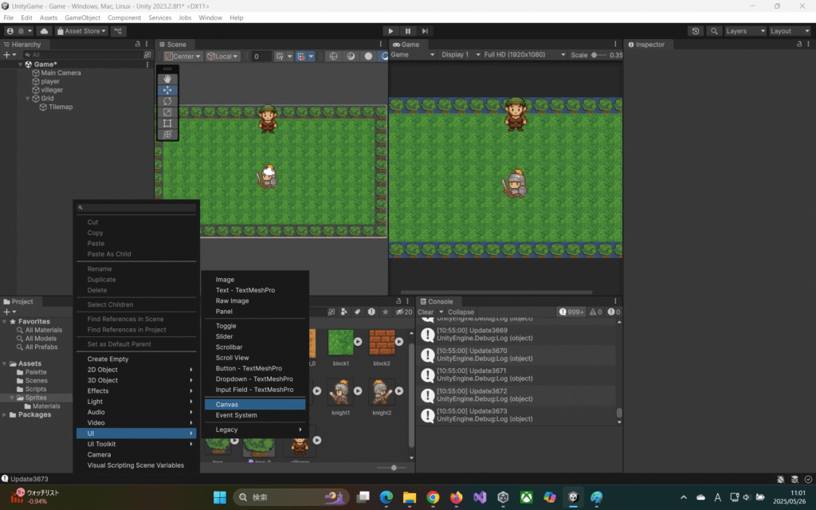Screen dimensions: 816x510
Task: Open the Undo History icon
Action: 695,31
